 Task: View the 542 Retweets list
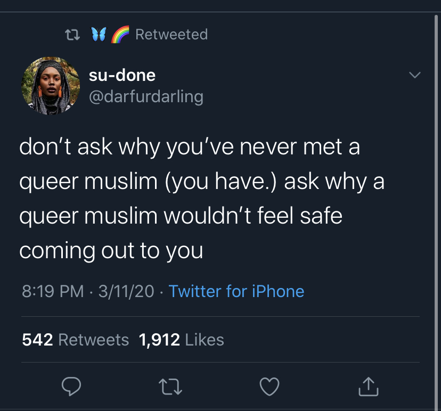coord(75,340)
